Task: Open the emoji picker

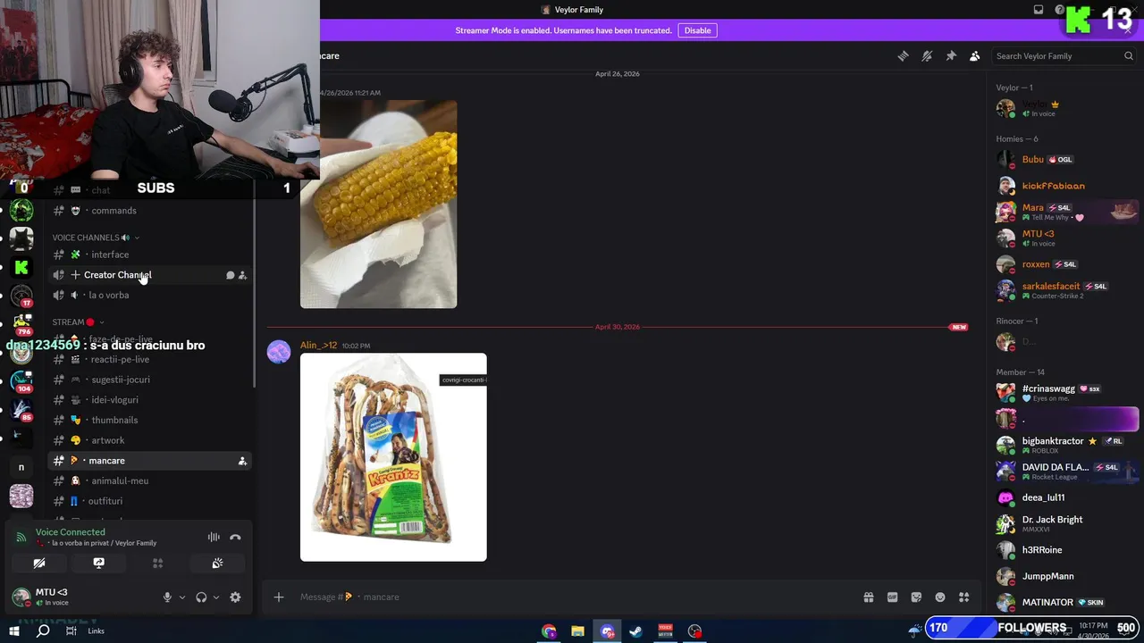Action: pos(940,597)
